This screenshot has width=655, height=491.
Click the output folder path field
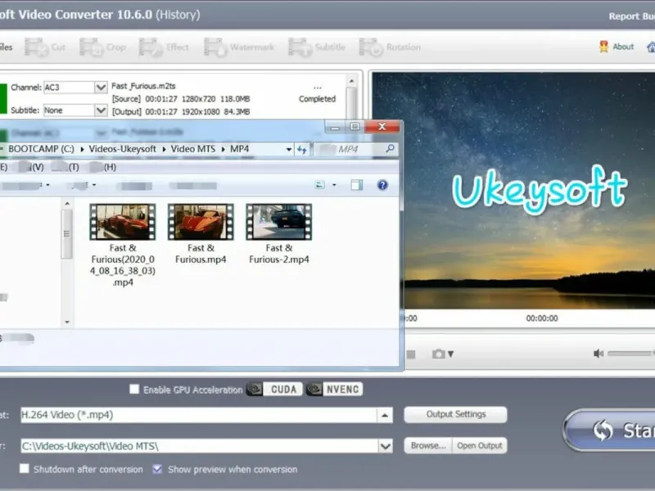tap(199, 446)
